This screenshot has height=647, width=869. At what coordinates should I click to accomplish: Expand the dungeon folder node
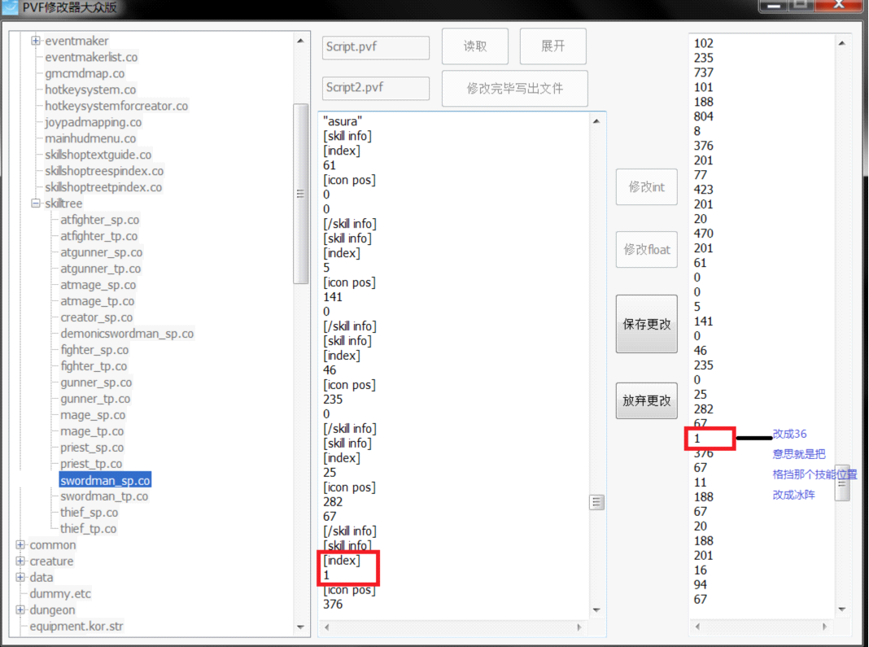(x=20, y=610)
